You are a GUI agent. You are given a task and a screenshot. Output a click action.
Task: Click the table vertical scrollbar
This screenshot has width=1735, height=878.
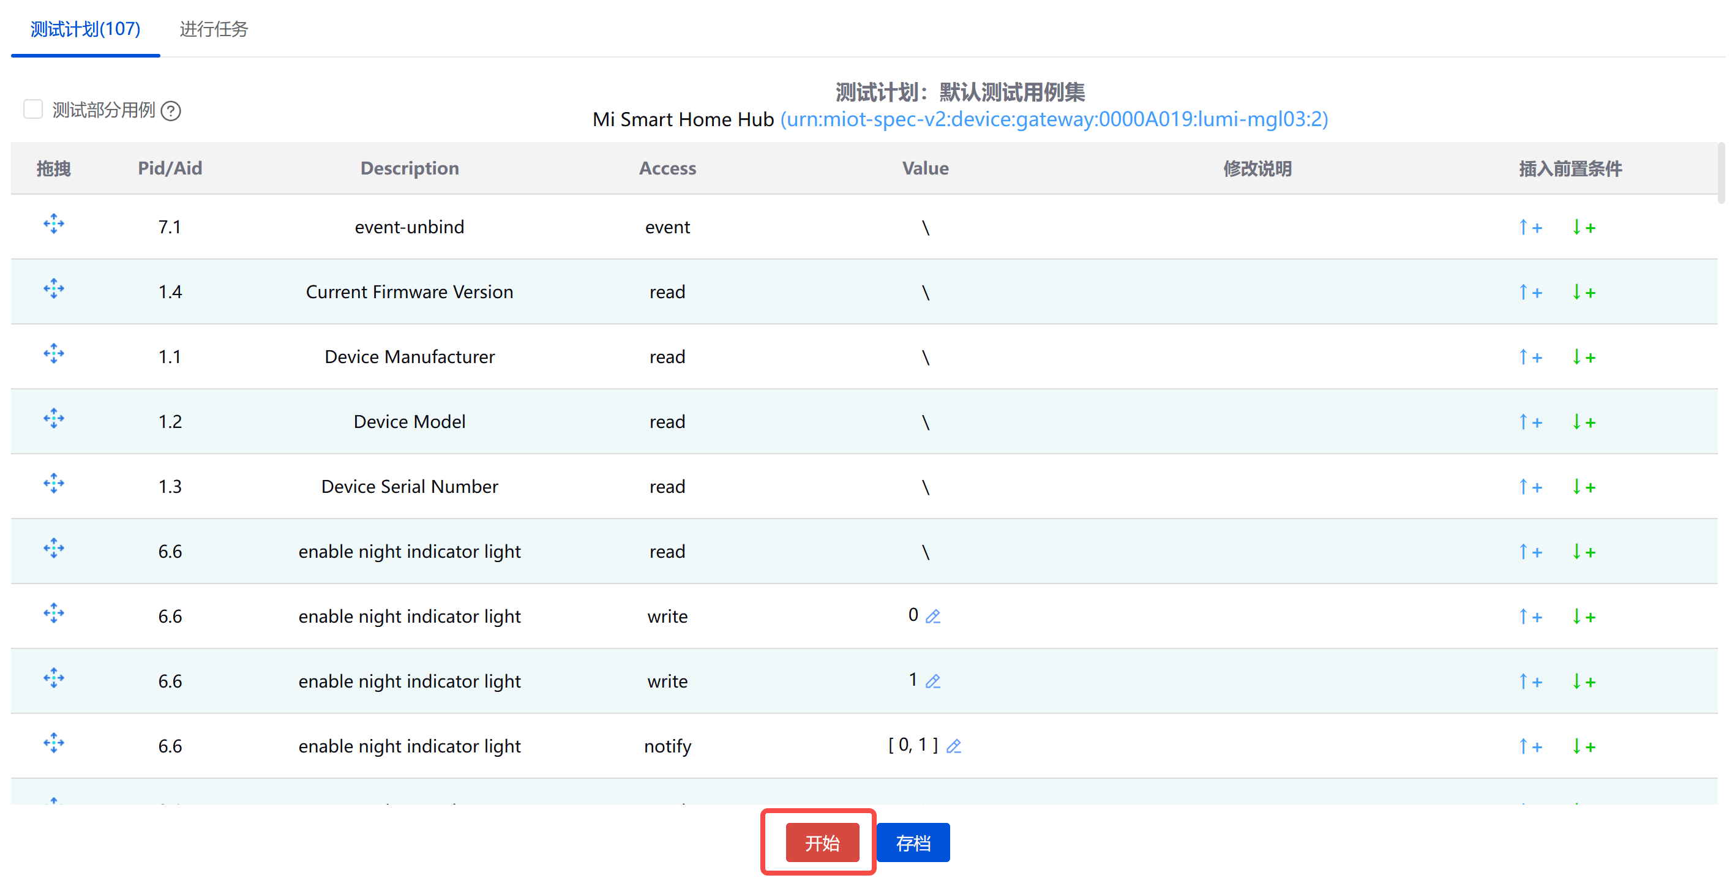tap(1721, 173)
